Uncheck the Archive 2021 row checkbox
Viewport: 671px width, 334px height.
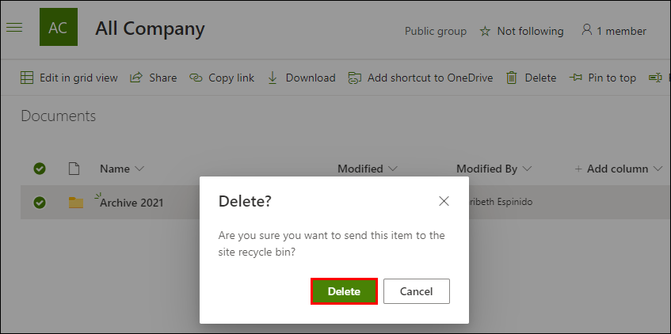(x=40, y=203)
